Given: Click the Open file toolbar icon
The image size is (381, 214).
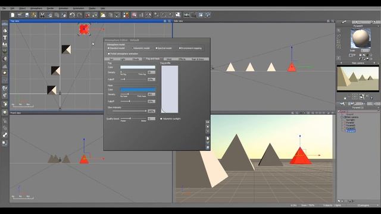Looking at the screenshot, I should coord(20,15).
